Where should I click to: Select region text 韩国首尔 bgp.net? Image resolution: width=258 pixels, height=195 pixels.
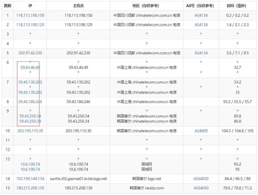pyautogui.click(x=147, y=179)
